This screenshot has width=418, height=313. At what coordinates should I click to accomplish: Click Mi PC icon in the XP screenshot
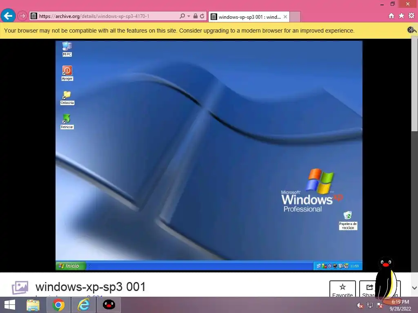click(67, 49)
